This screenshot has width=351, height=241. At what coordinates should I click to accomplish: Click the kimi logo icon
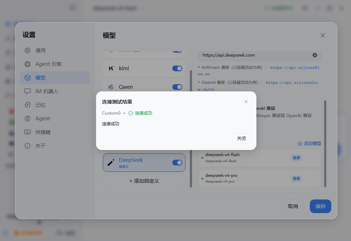coord(111,68)
